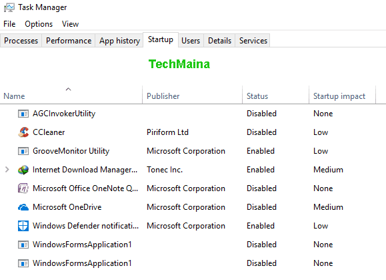Viewport: 386px width, 280px height.
Task: Click the Medium impact for Internet Download Manager
Action: click(328, 170)
